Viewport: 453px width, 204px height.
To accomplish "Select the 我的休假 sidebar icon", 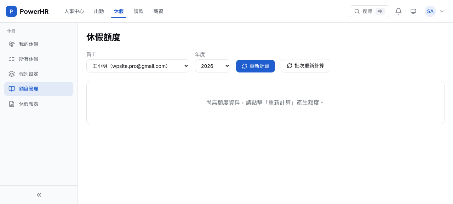I will point(12,44).
